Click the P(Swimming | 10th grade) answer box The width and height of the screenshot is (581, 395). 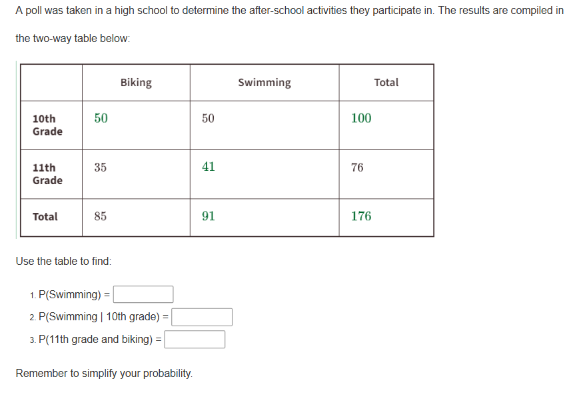(202, 316)
